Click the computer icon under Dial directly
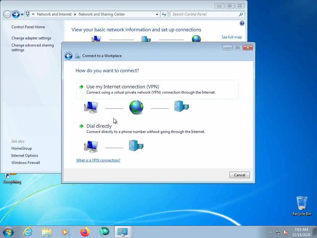Viewport: 317px width, 238px height. point(91,147)
